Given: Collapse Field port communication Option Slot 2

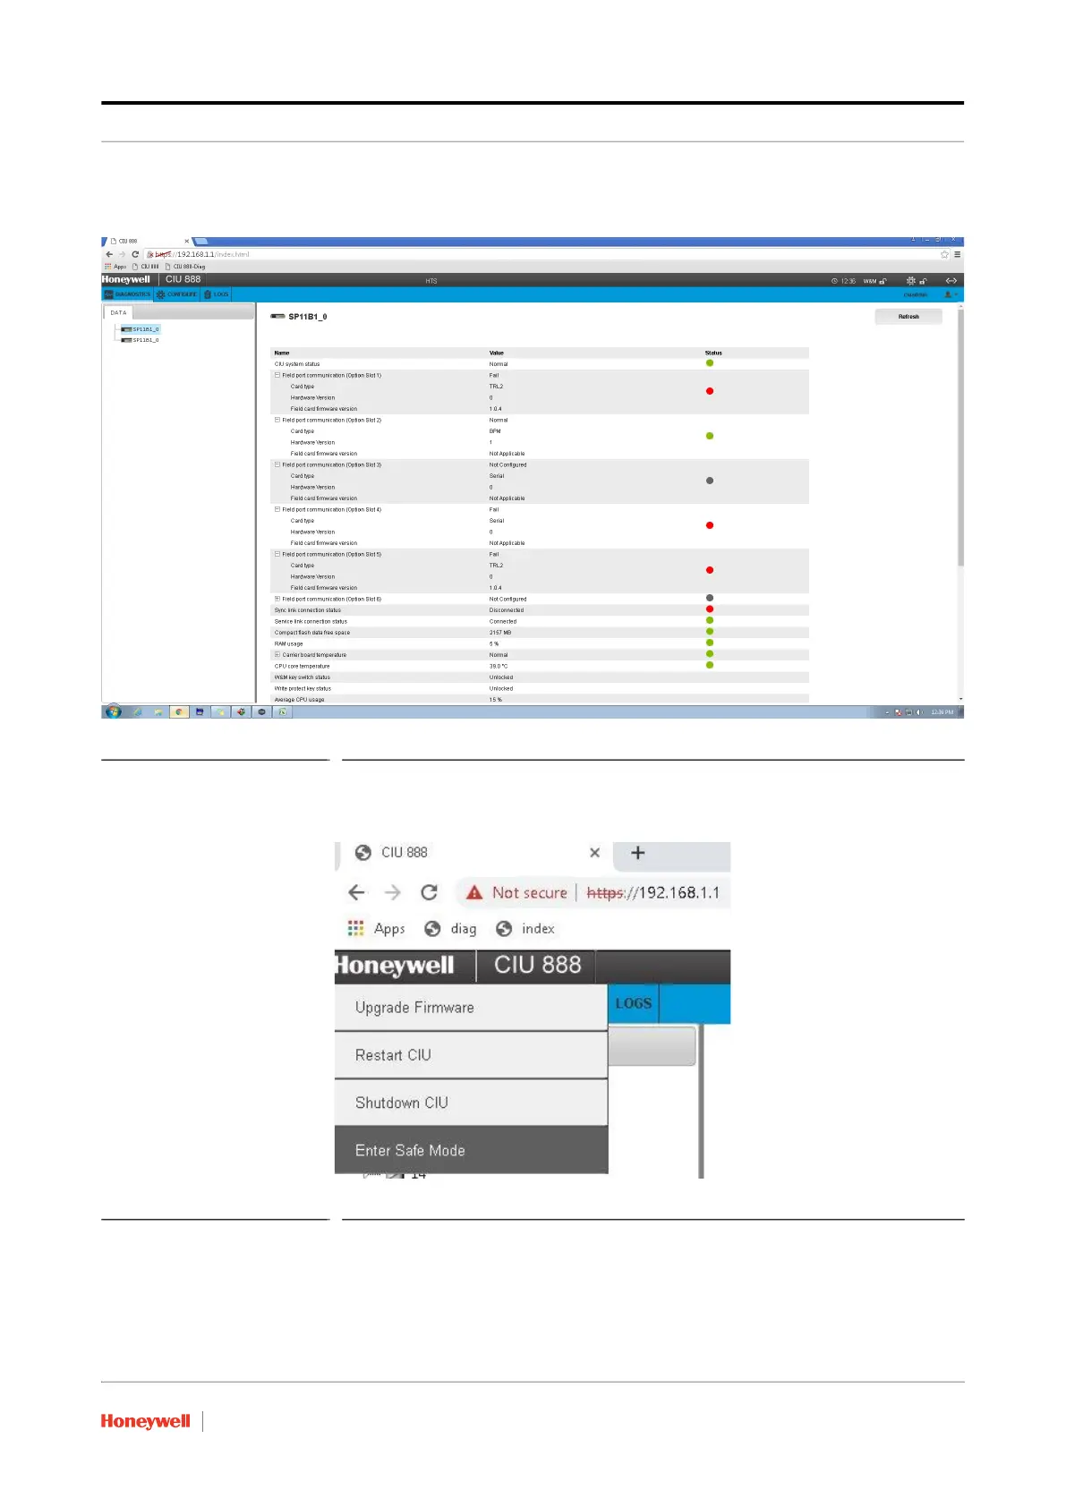Looking at the screenshot, I should click(x=277, y=420).
